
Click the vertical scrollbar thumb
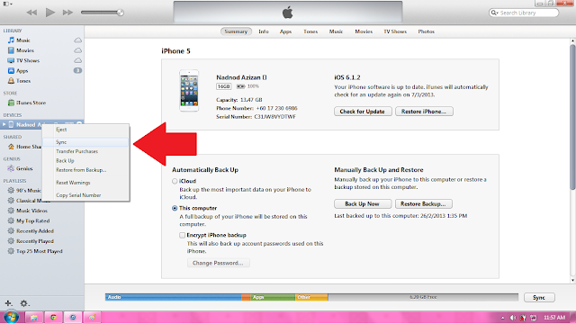click(572, 117)
